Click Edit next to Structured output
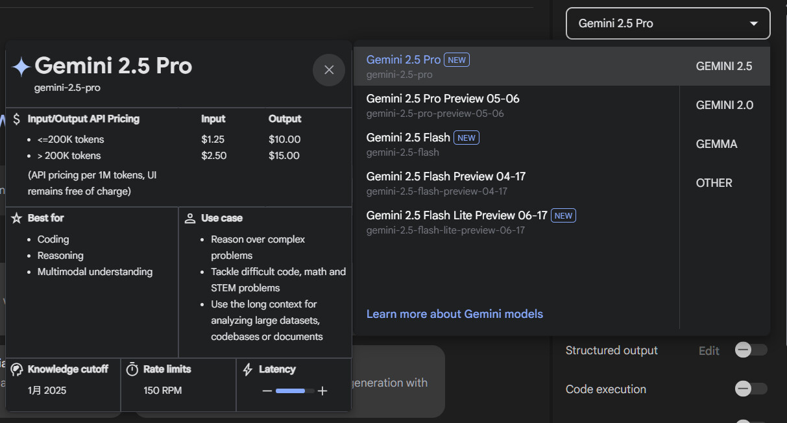Viewport: 787px width, 423px height. point(709,351)
